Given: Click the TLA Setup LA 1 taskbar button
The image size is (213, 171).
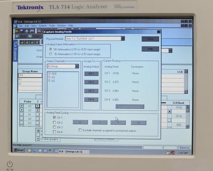Looking at the screenshot, I should tap(71, 152).
